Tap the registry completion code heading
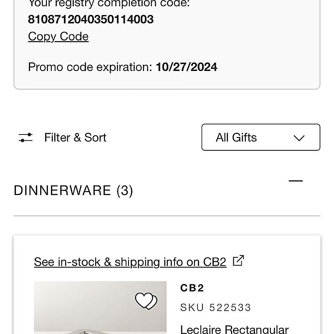 (x=109, y=4)
